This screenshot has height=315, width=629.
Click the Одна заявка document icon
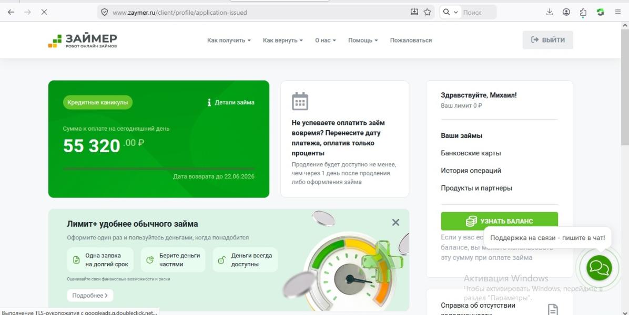tap(76, 260)
